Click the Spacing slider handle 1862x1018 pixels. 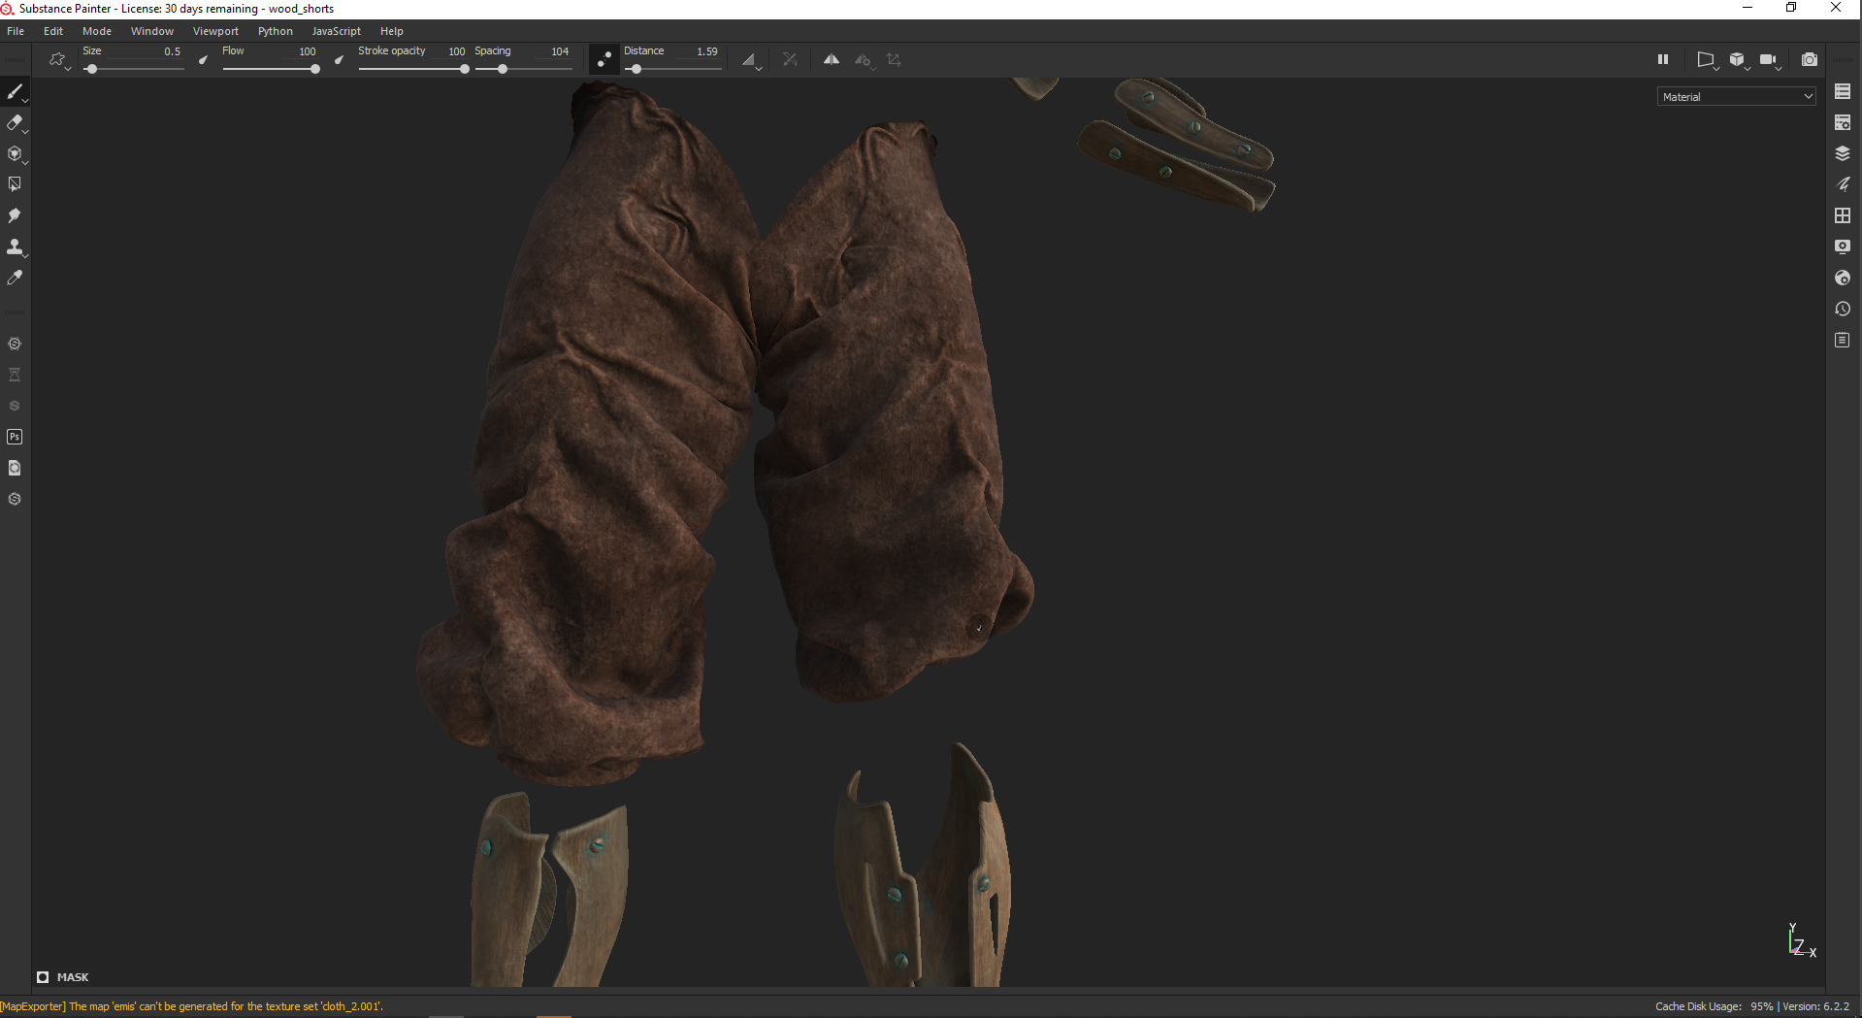[x=503, y=69]
